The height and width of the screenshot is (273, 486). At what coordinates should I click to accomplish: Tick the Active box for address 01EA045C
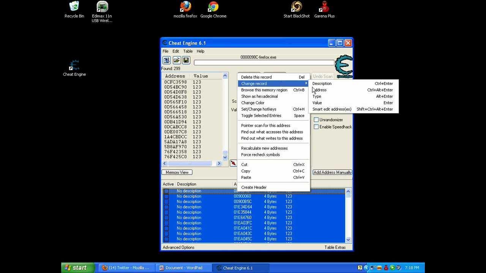(x=166, y=239)
